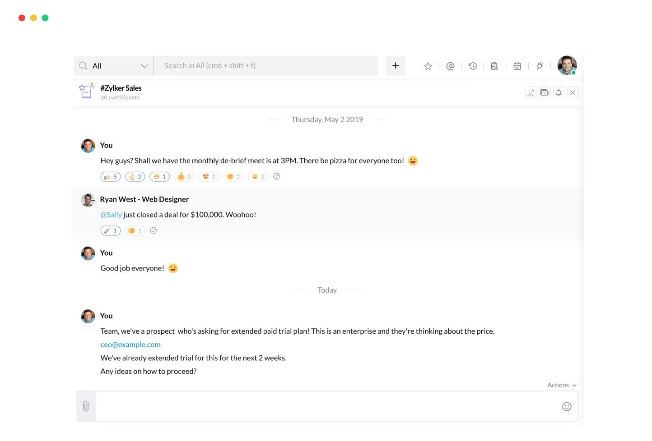This screenshot has width=652, height=441.
Task: Start video call in channel header
Action: pyautogui.click(x=545, y=93)
